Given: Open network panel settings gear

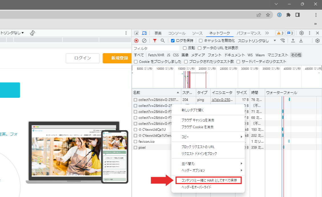Looking at the screenshot, I should (317, 41).
